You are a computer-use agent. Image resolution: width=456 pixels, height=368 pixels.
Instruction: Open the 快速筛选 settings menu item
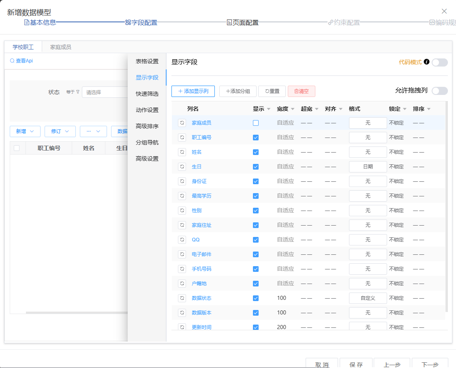click(x=147, y=94)
